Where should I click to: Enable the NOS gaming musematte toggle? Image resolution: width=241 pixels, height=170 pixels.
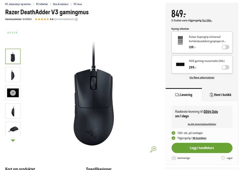point(225,67)
